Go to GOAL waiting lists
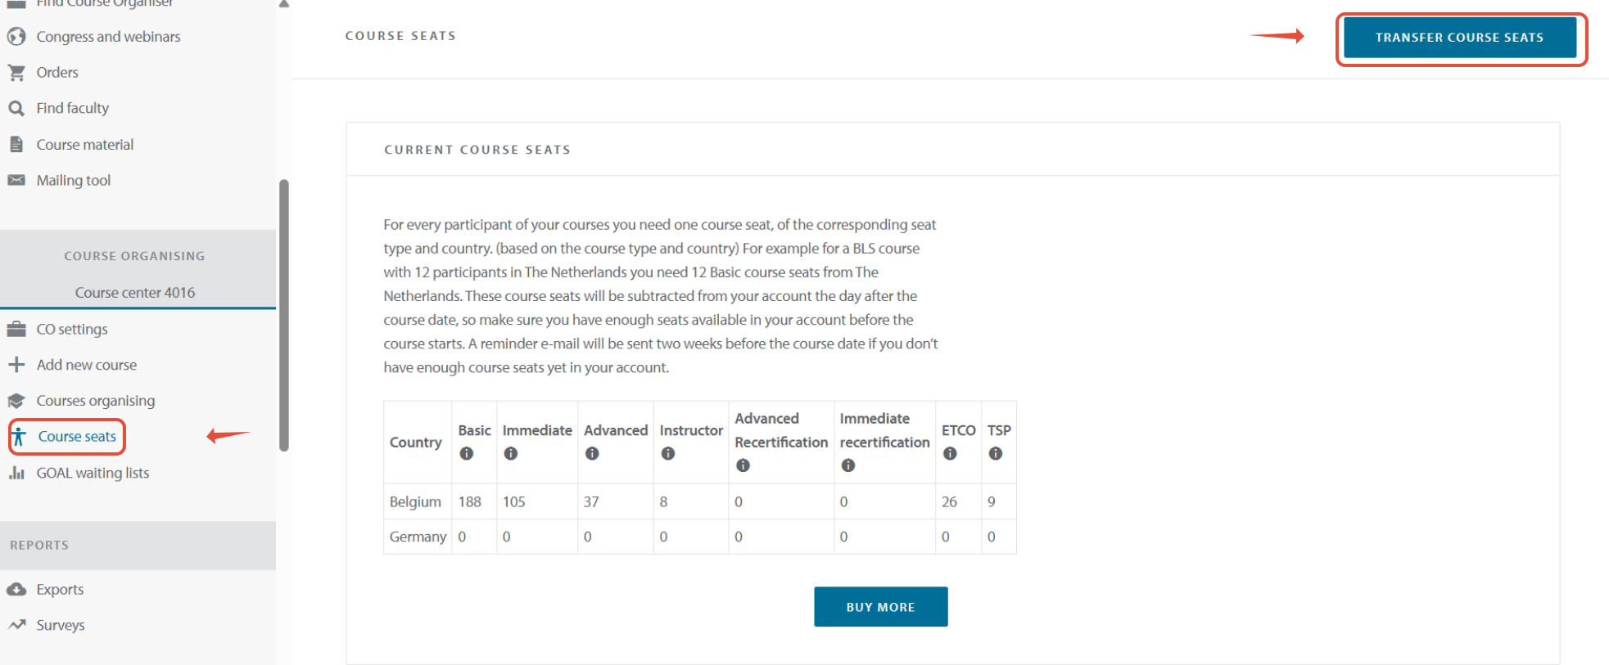 coord(93,473)
